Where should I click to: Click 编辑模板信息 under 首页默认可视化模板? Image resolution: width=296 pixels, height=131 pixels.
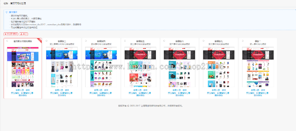pos(27,93)
